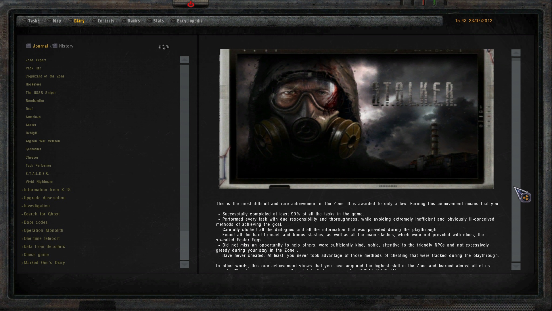Click the description pane scroll-down arrow
552x311 pixels.
pos(516,266)
